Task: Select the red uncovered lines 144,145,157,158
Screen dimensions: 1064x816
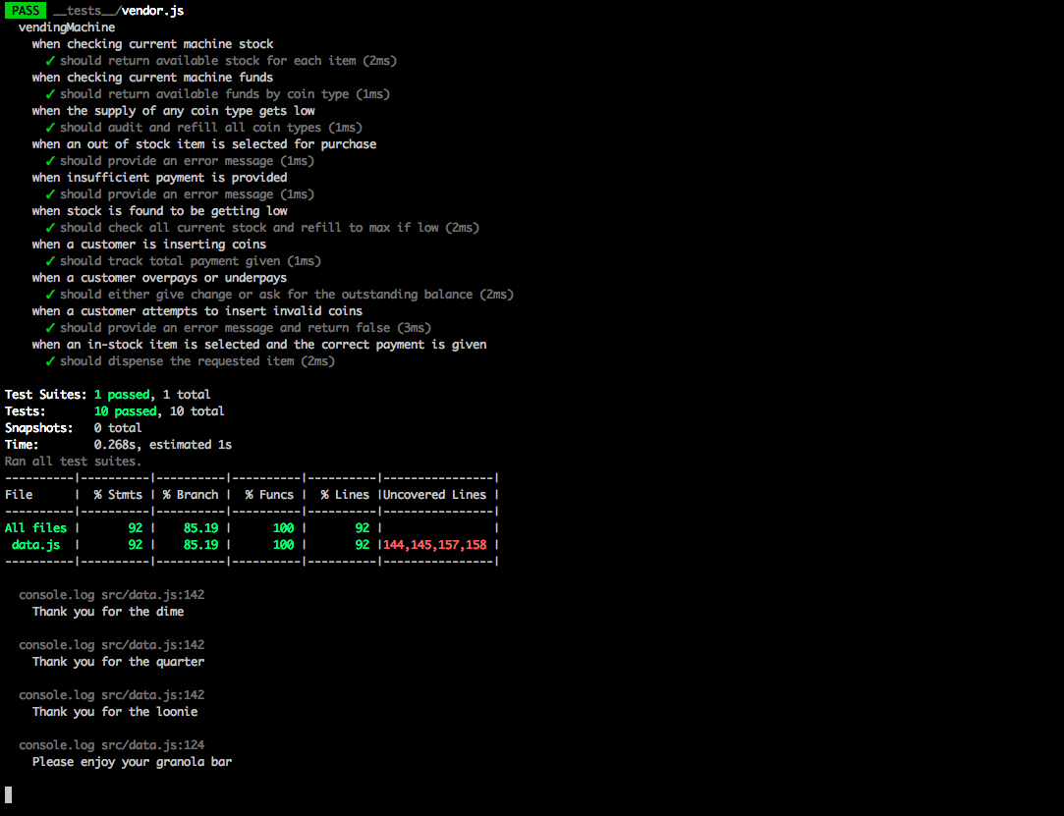Action: [435, 545]
